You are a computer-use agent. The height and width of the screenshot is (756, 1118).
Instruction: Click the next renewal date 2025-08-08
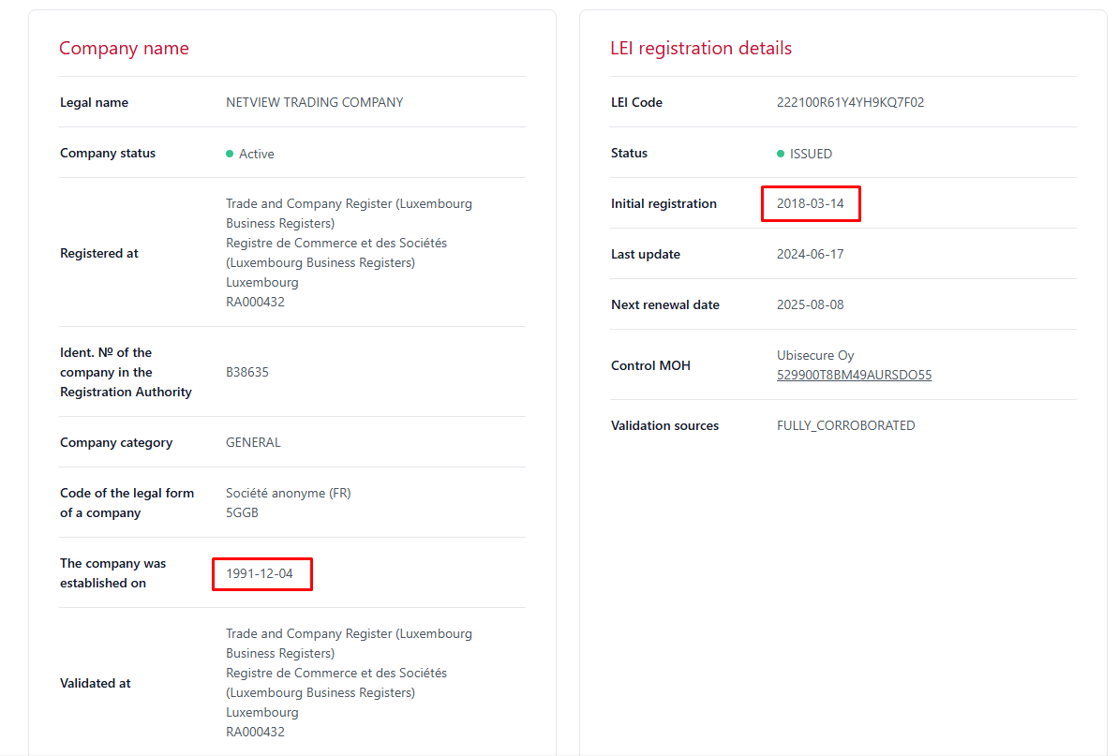tap(811, 305)
